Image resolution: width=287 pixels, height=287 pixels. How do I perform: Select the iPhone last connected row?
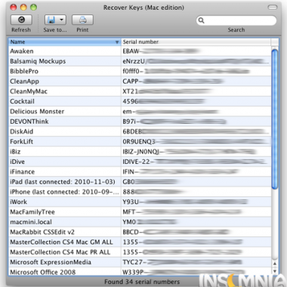pos(140,192)
